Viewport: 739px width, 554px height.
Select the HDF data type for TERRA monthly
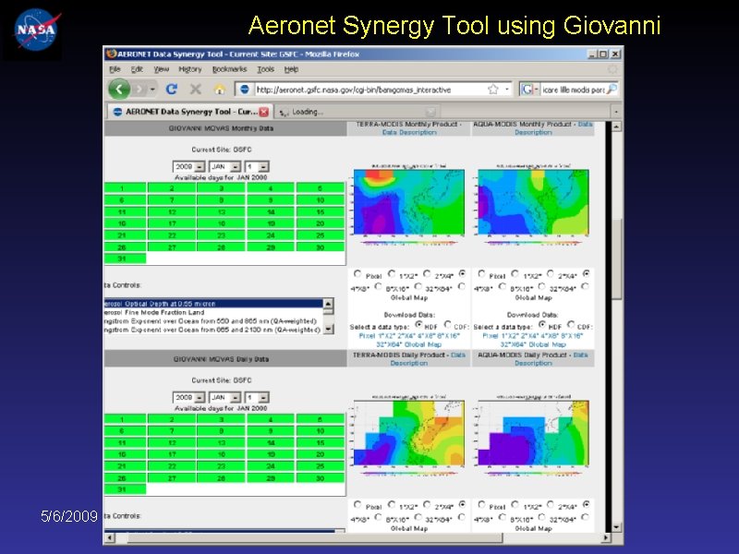[418, 325]
